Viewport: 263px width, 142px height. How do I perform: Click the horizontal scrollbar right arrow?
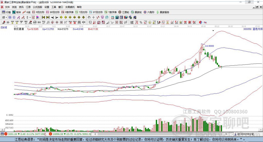click(x=226, y=134)
